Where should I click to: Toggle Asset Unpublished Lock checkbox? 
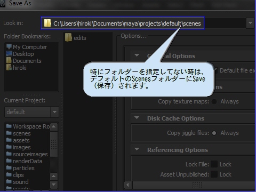tap(214, 174)
